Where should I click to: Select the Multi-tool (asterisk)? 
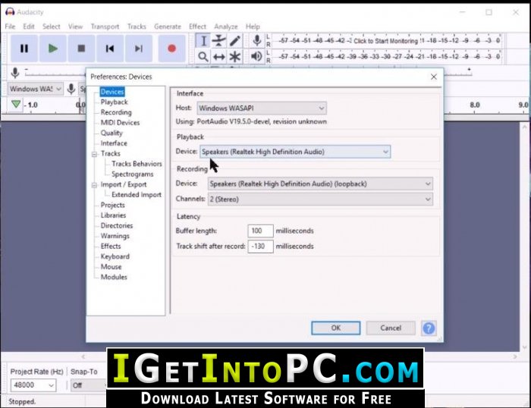(x=235, y=57)
